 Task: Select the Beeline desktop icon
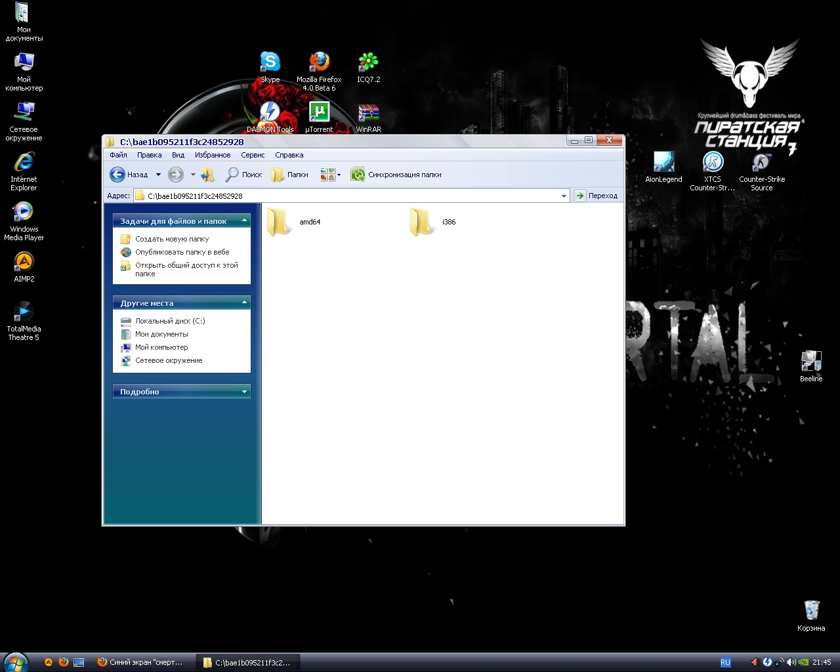tap(811, 366)
